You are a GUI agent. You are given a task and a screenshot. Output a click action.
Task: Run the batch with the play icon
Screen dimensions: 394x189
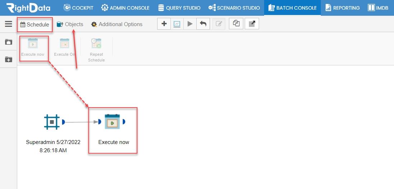click(x=190, y=24)
